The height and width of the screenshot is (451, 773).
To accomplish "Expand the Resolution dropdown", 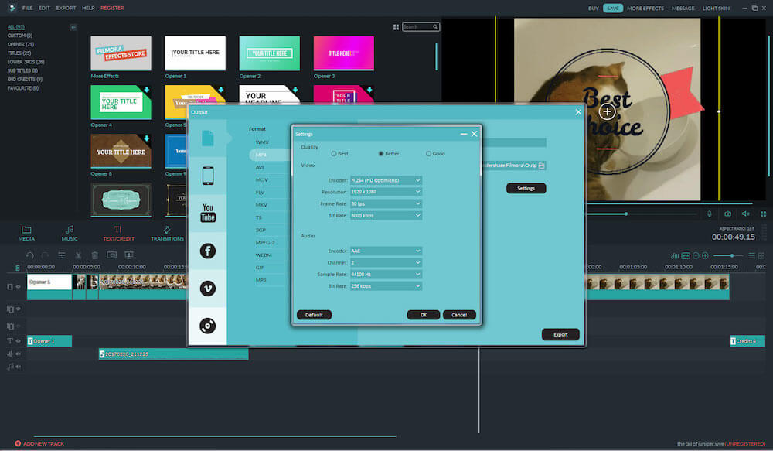I will click(386, 192).
